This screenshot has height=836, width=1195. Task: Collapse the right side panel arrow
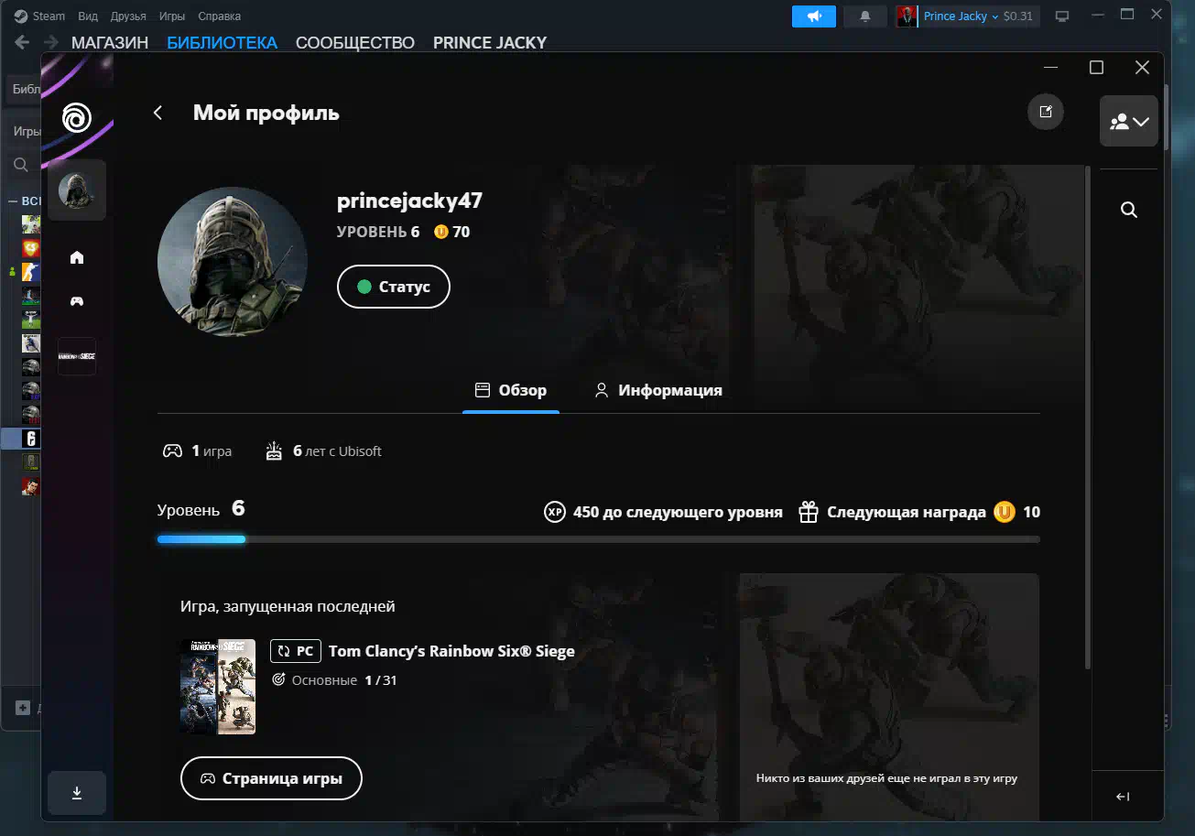pos(1124,797)
